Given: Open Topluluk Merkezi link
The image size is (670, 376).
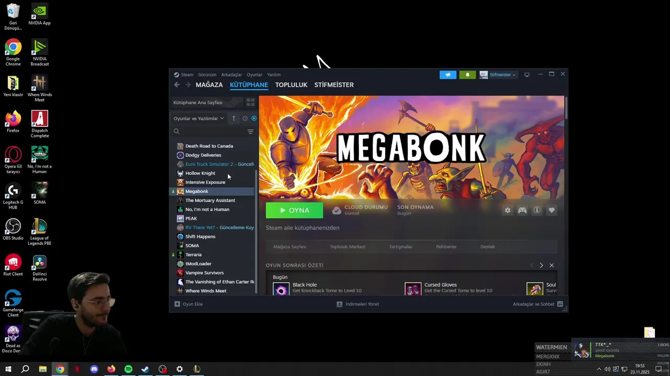Looking at the screenshot, I should [348, 246].
